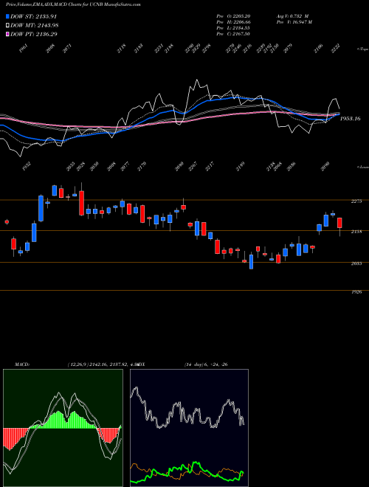Click the pink DOW PT legend swatch
Image resolution: width=369 pixels, height=487 pixels.
7,34
